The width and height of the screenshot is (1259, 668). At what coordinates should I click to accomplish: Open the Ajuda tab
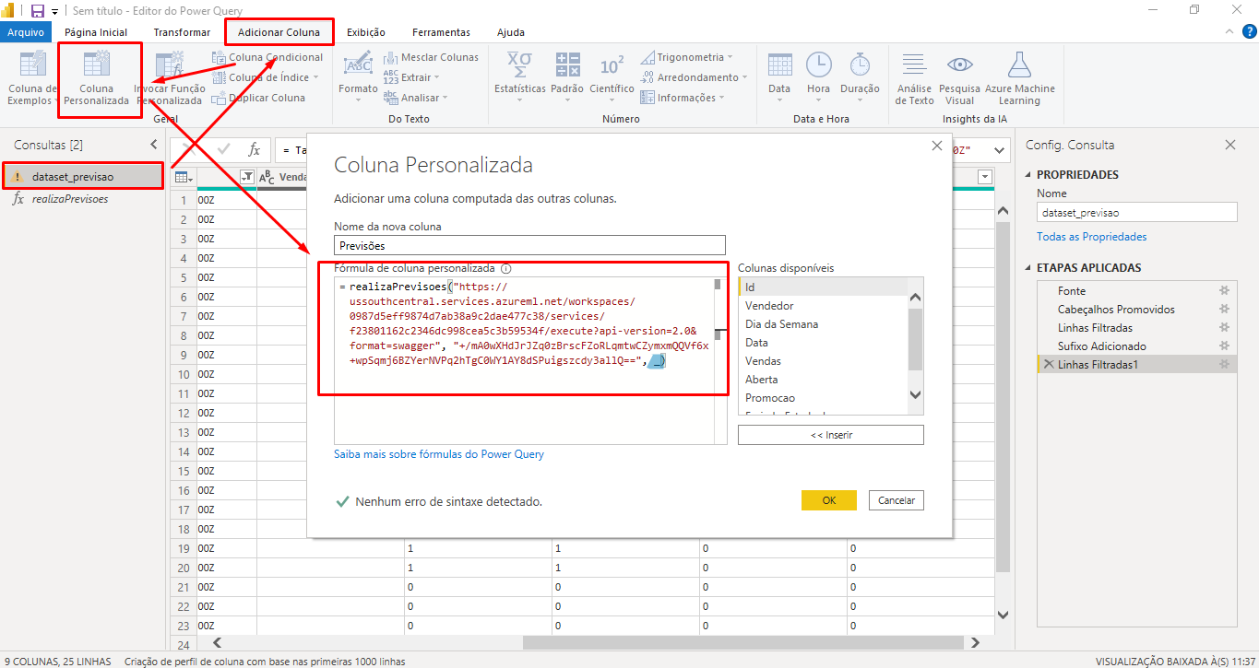[x=511, y=32]
